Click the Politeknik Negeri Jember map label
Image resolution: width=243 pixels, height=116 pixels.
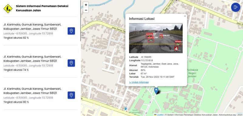tap(192, 73)
